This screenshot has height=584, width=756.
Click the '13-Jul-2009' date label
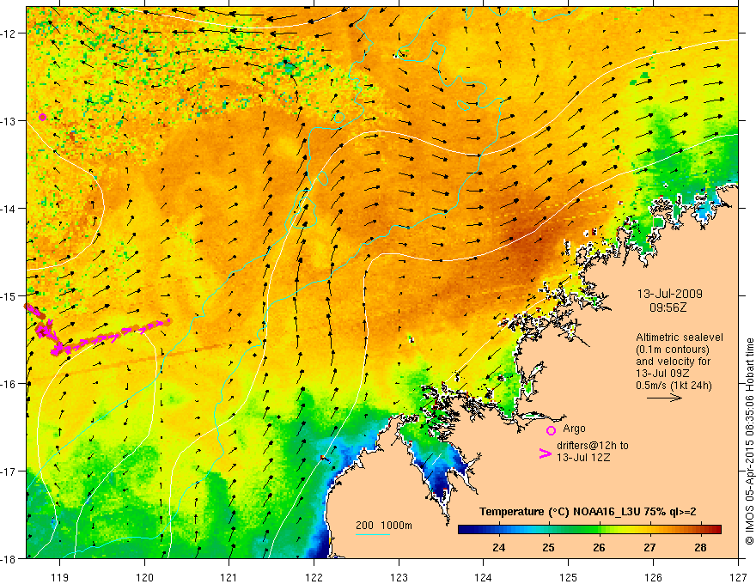coord(670,294)
